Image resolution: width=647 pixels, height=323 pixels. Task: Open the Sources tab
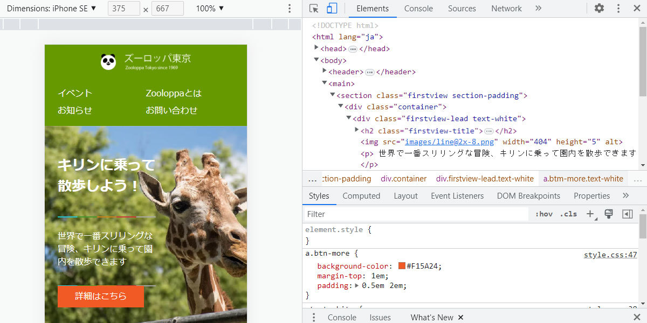coord(462,9)
